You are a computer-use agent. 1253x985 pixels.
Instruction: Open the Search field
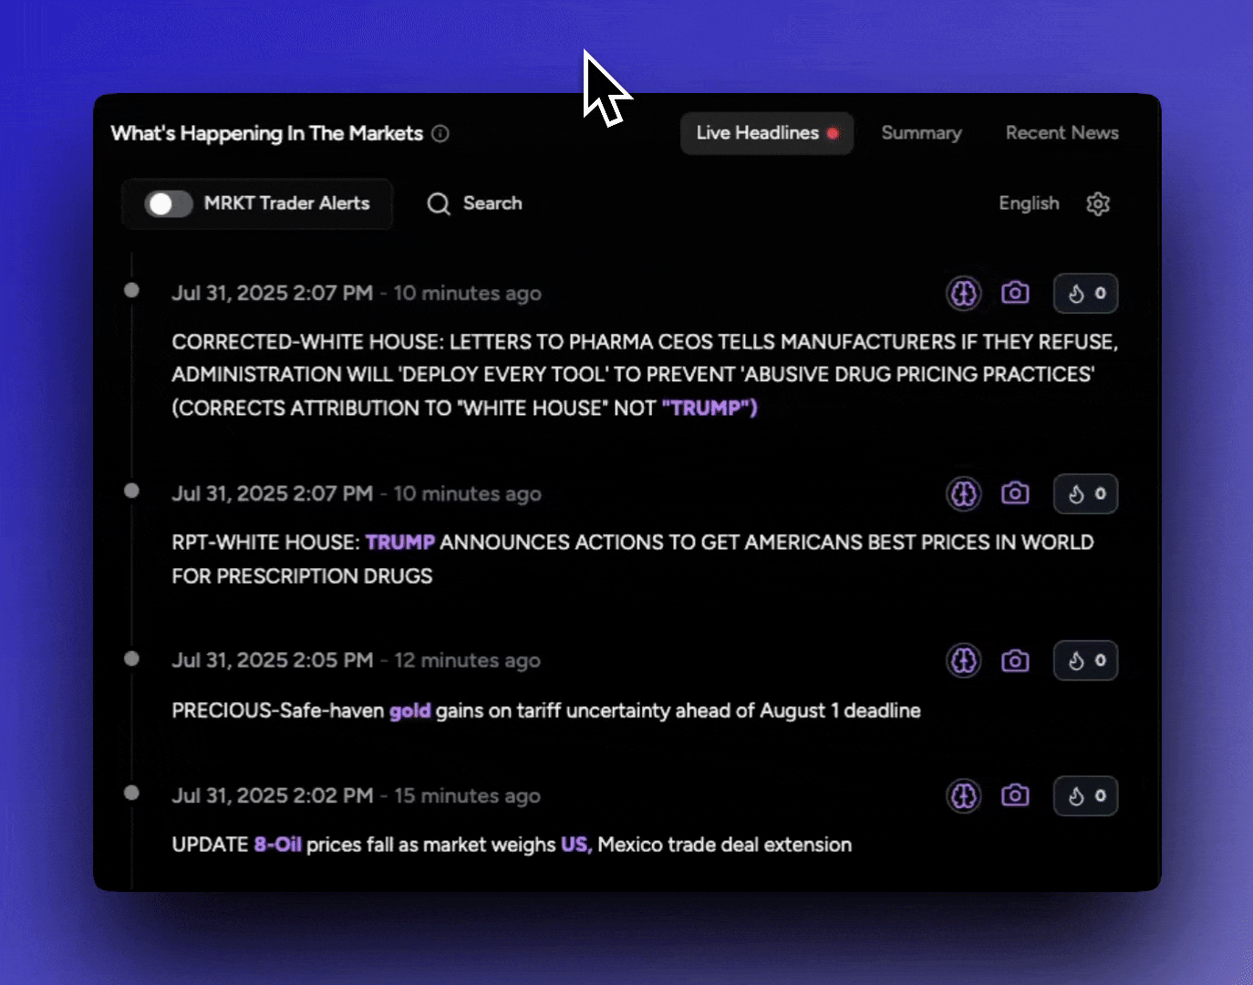474,203
